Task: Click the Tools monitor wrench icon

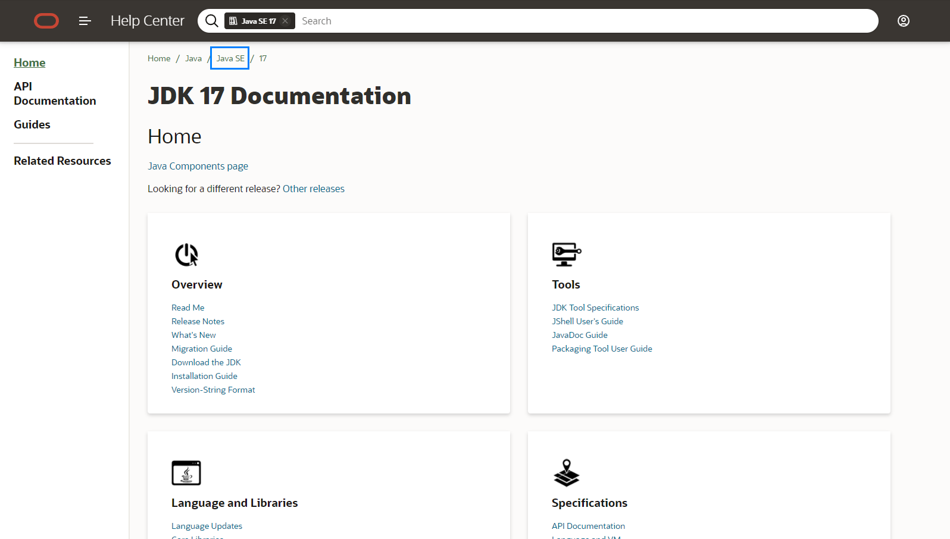Action: [x=566, y=254]
